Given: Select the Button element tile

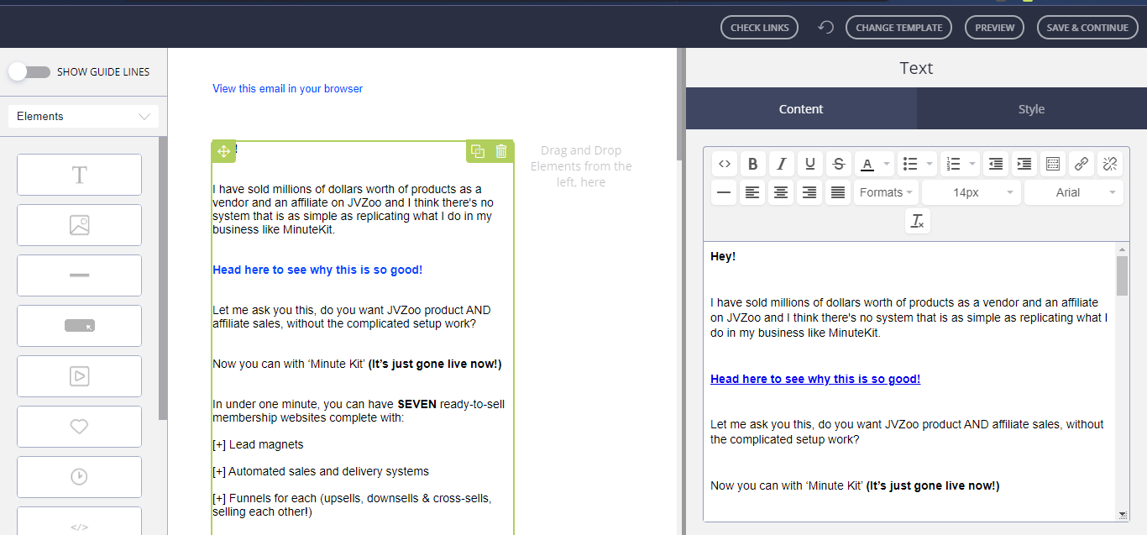Looking at the screenshot, I should click(x=80, y=326).
